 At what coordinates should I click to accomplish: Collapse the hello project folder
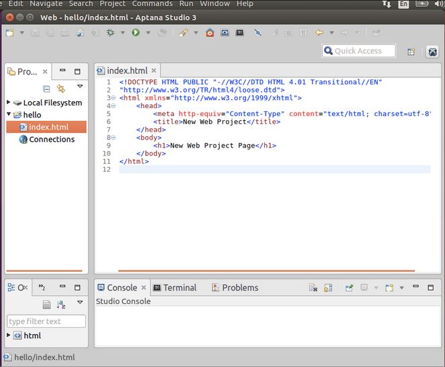pos(9,114)
